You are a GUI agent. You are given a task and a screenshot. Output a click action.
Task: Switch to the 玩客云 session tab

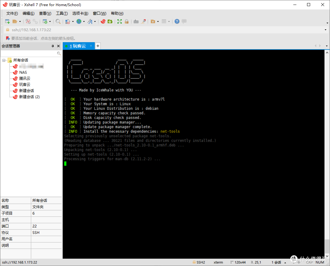79,46
